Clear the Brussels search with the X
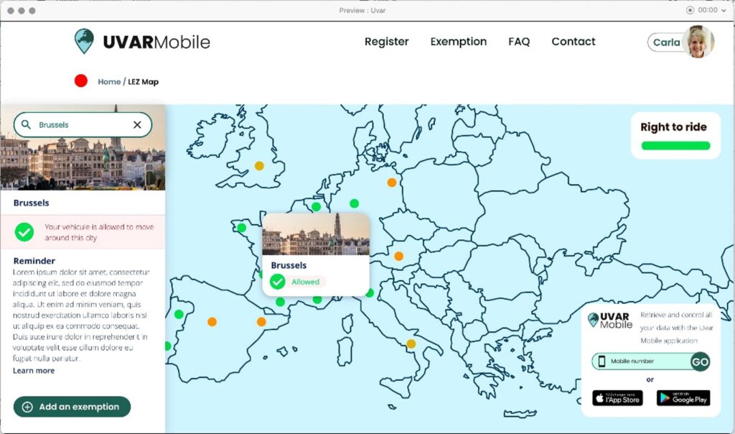This screenshot has height=434, width=735. [x=137, y=125]
